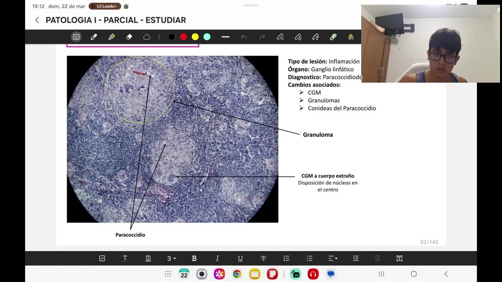Open the text alignment dropdown

coord(333,258)
